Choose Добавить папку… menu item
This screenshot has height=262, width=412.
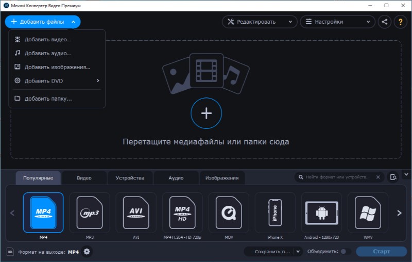[x=57, y=99]
